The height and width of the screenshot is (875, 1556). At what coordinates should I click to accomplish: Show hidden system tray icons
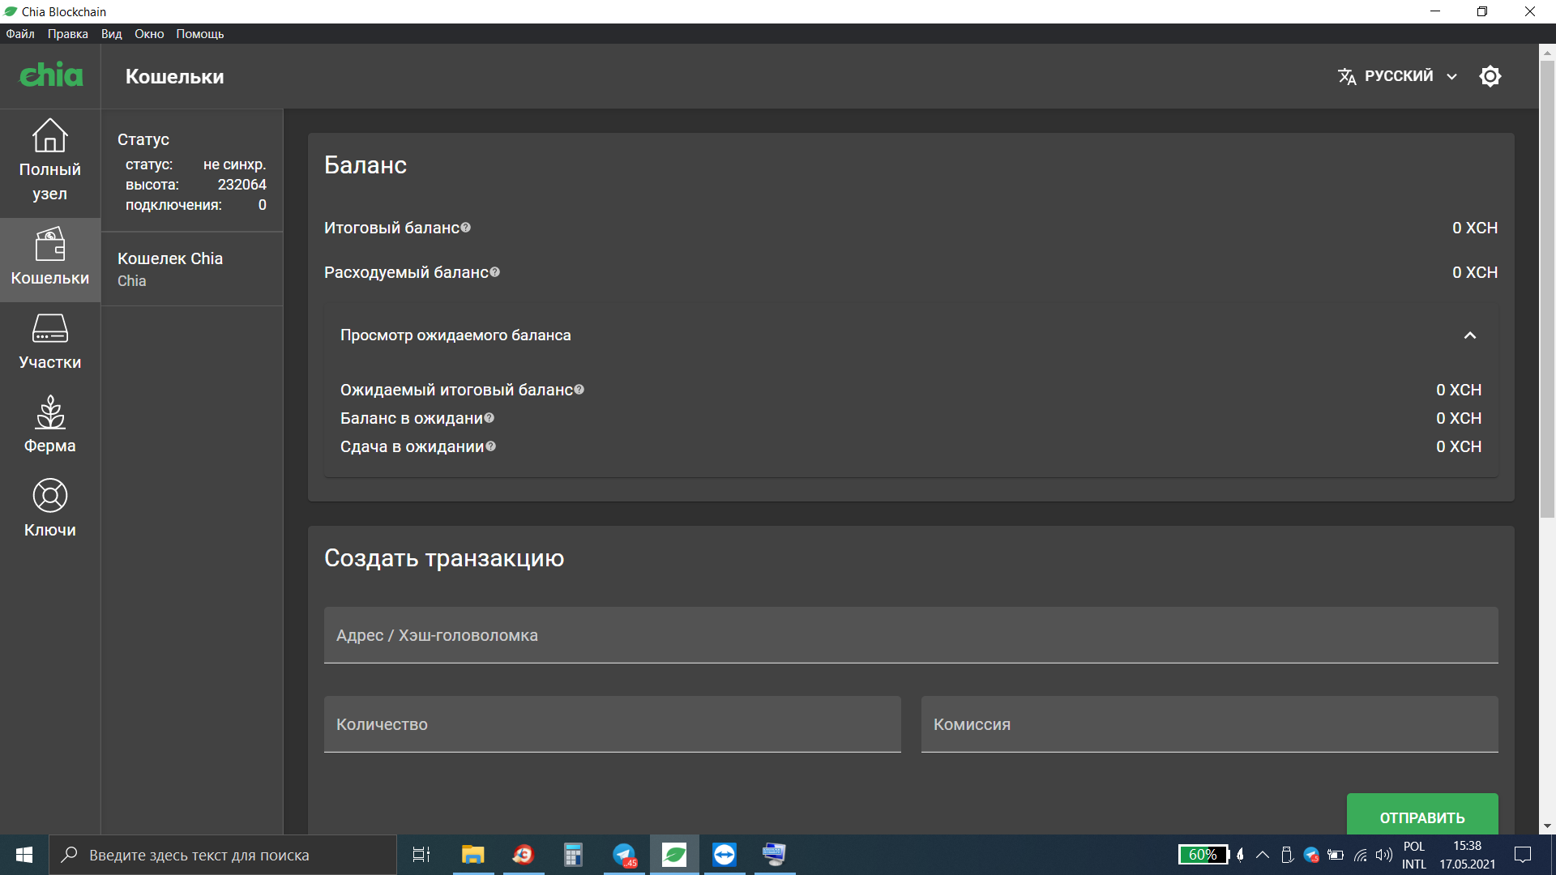pyautogui.click(x=1263, y=855)
